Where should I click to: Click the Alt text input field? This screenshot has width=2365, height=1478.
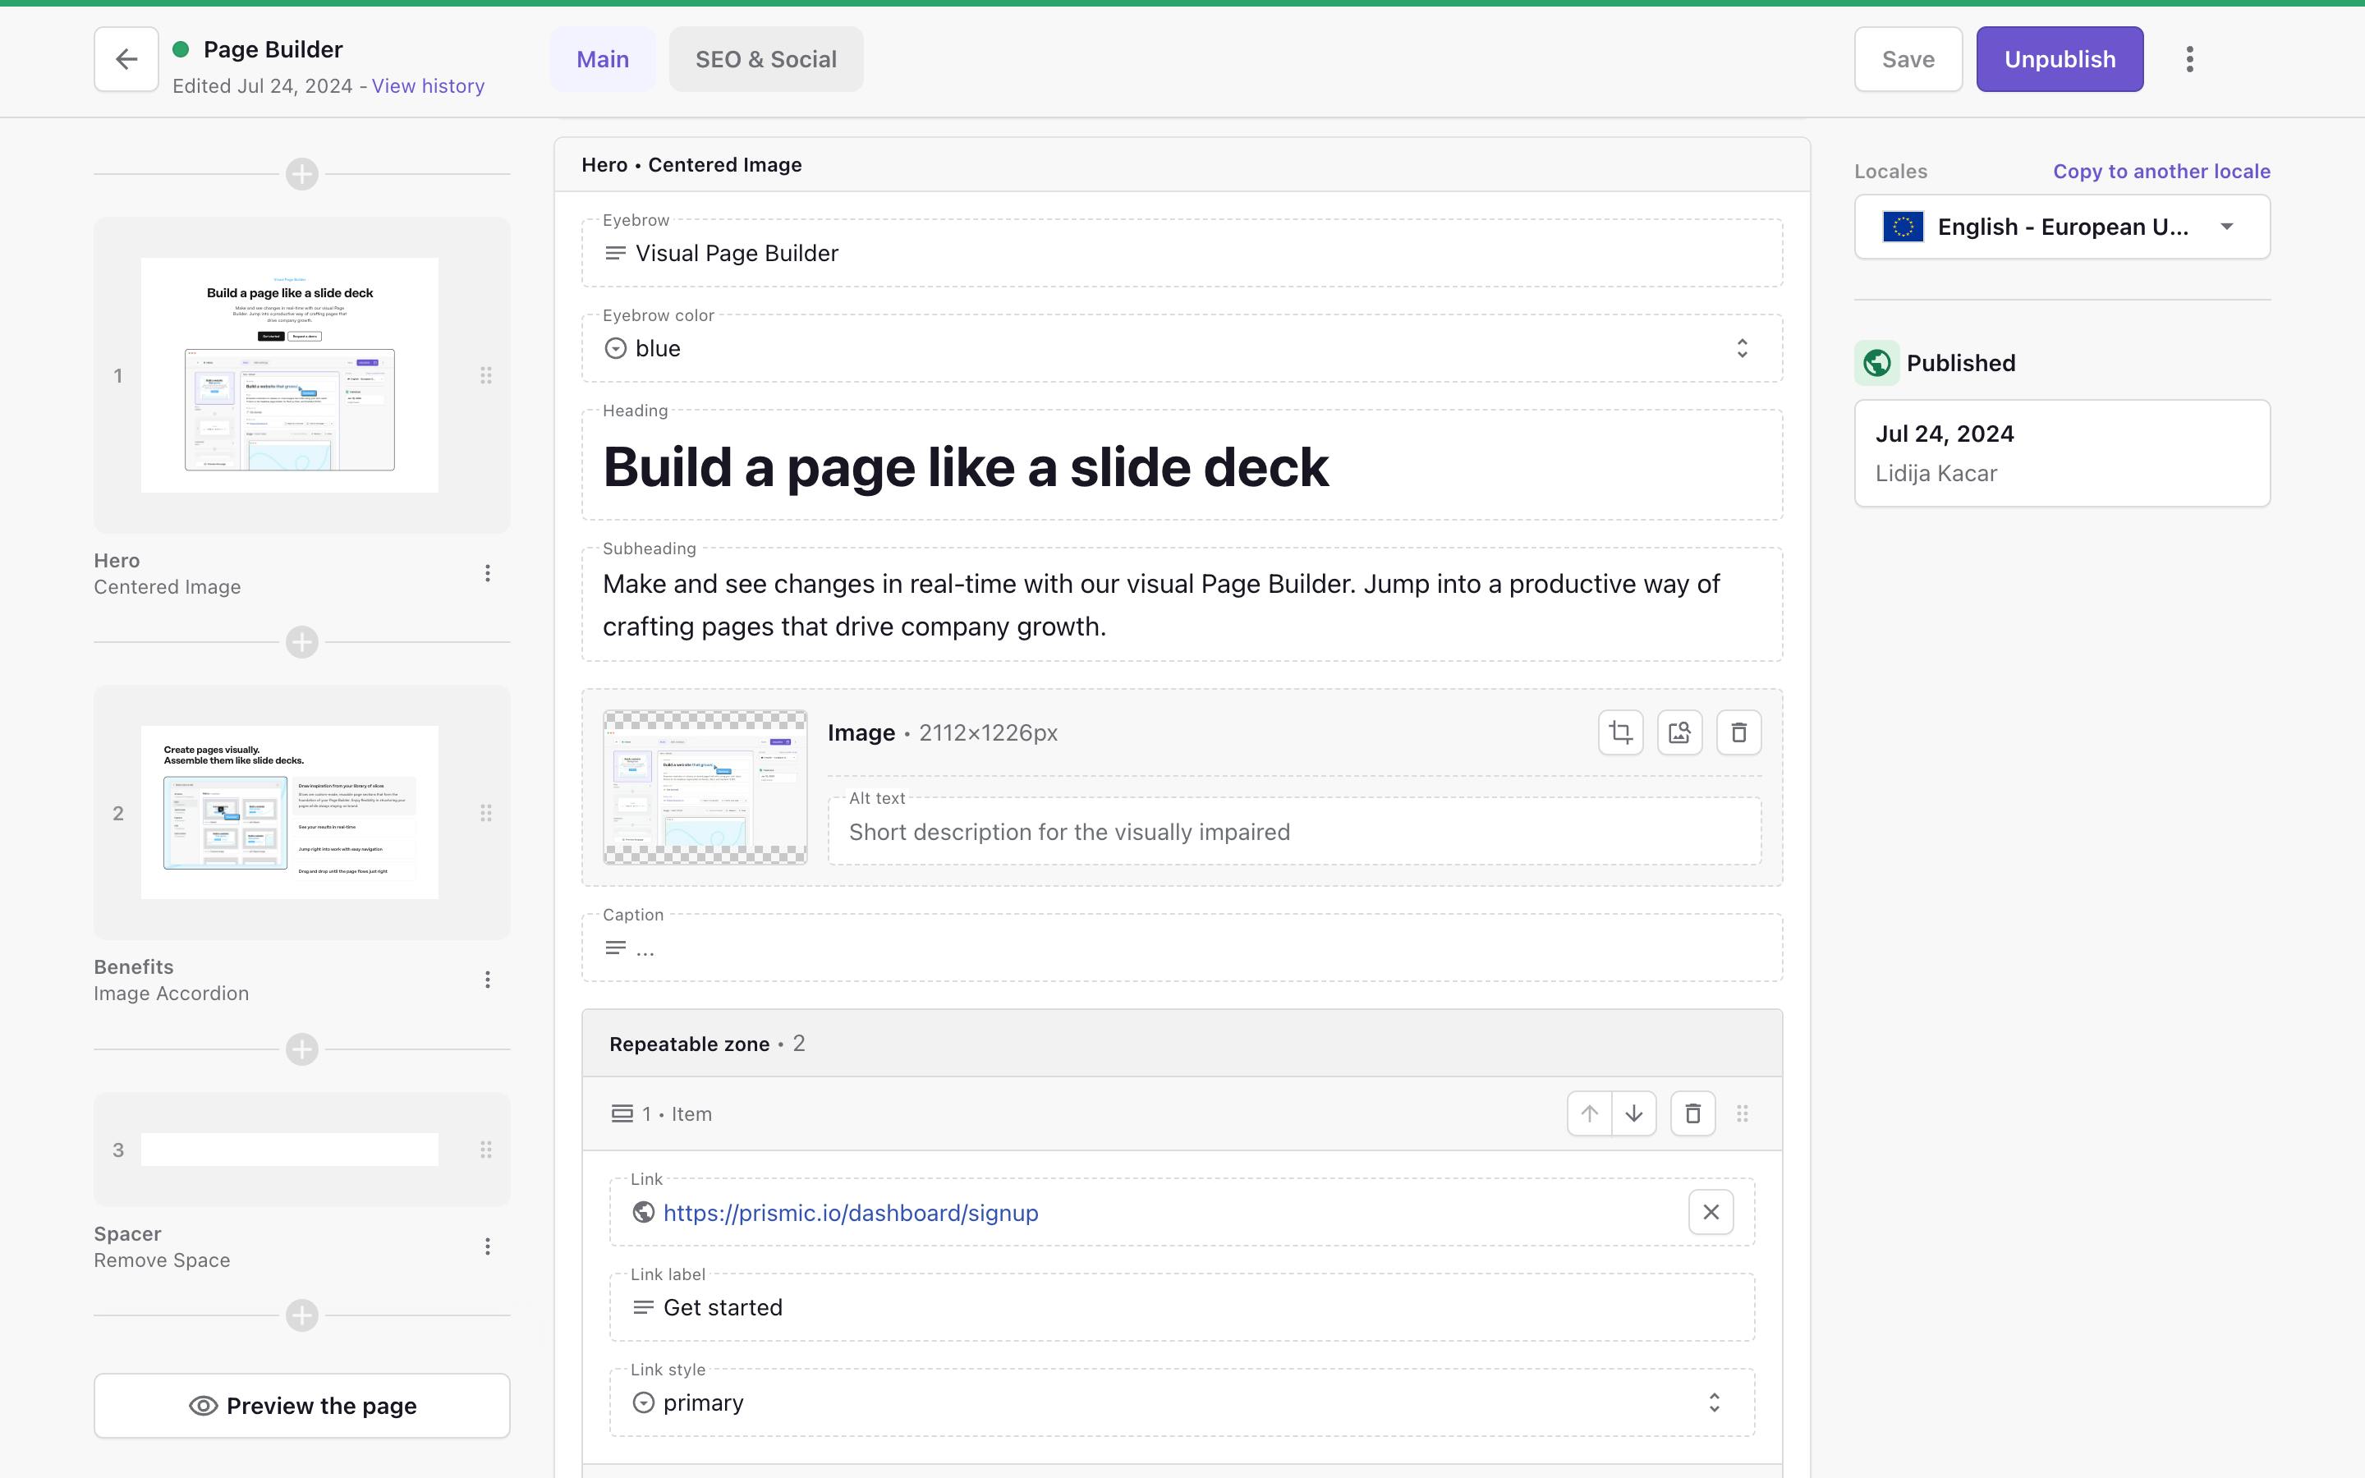pyautogui.click(x=1293, y=832)
